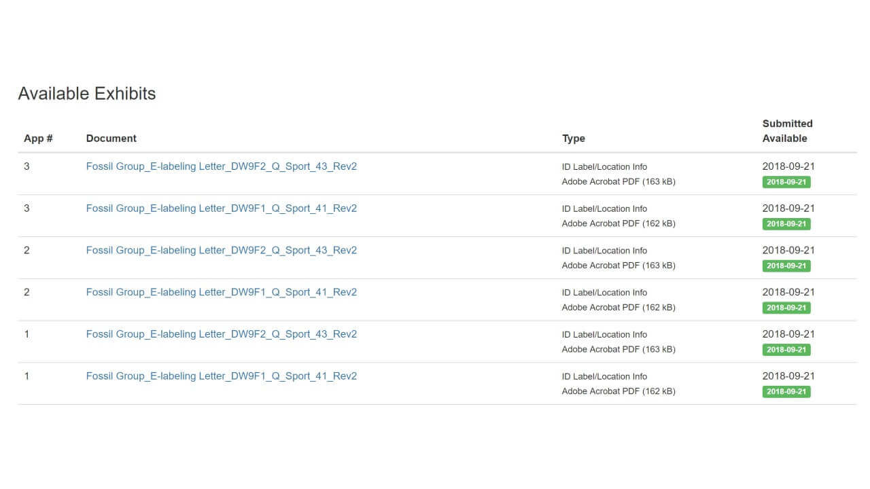The width and height of the screenshot is (870, 489).
Task: Click green date badge in fifth exhibit row
Action: (786, 350)
